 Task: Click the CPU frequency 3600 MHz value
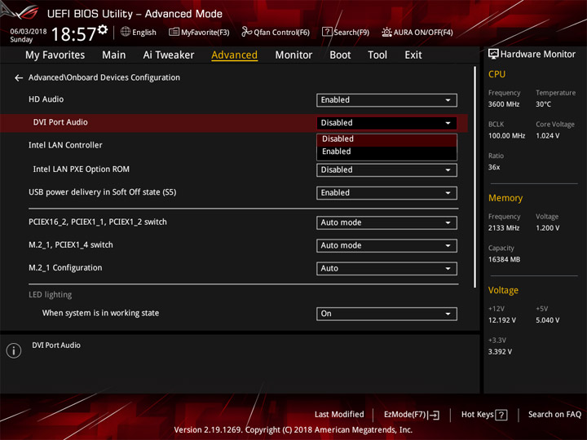504,104
